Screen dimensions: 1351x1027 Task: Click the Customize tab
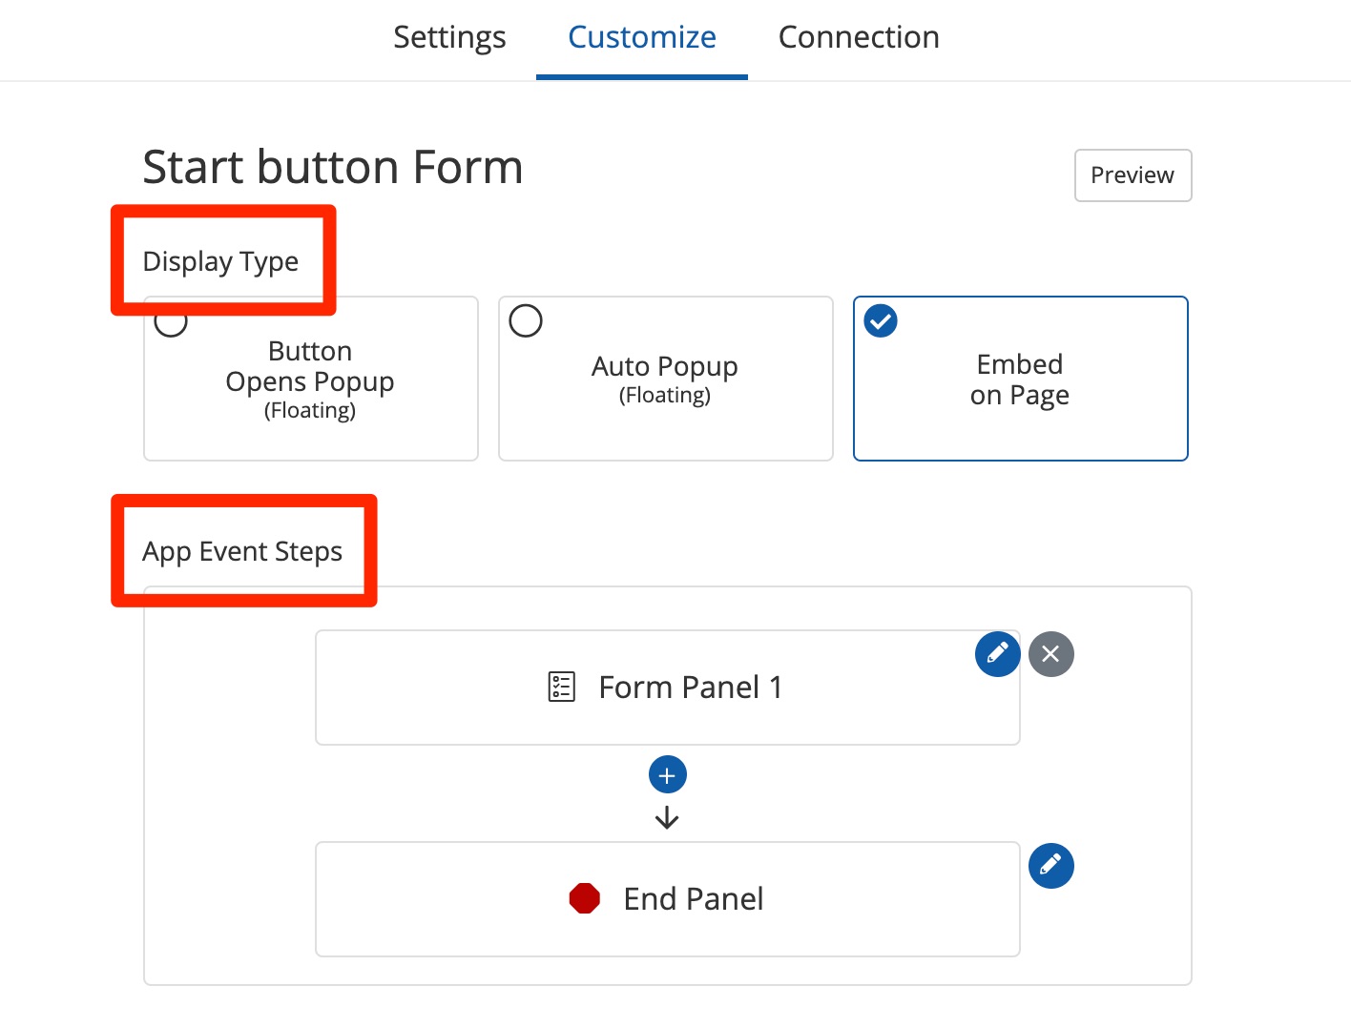coord(641,38)
